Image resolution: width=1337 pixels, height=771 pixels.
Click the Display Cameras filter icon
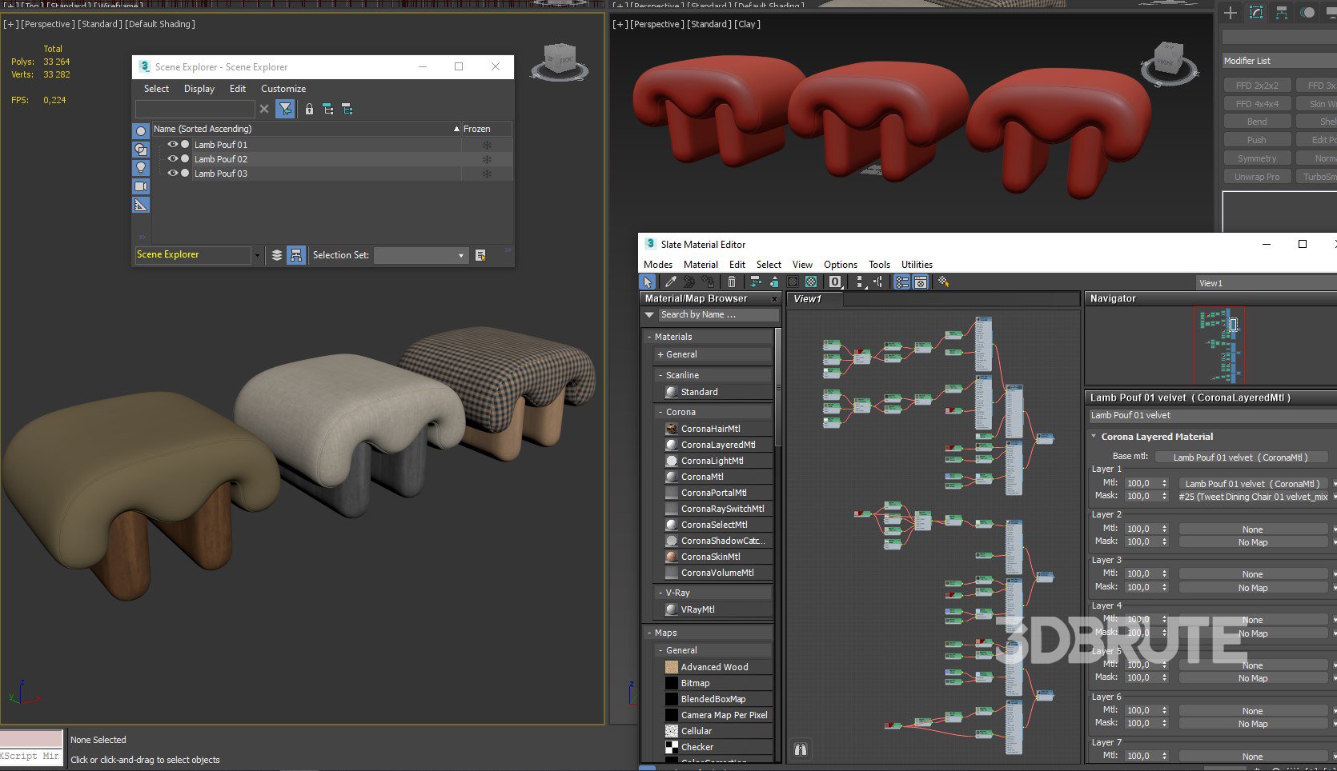(141, 186)
